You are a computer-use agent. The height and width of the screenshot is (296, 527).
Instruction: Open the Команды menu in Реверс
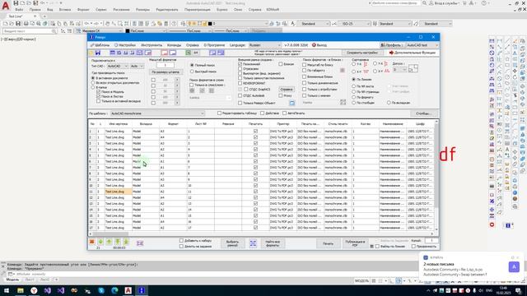click(x=174, y=45)
